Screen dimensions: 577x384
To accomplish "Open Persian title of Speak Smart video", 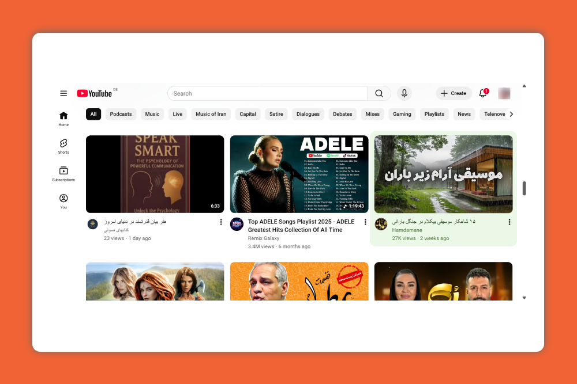I will pyautogui.click(x=135, y=222).
